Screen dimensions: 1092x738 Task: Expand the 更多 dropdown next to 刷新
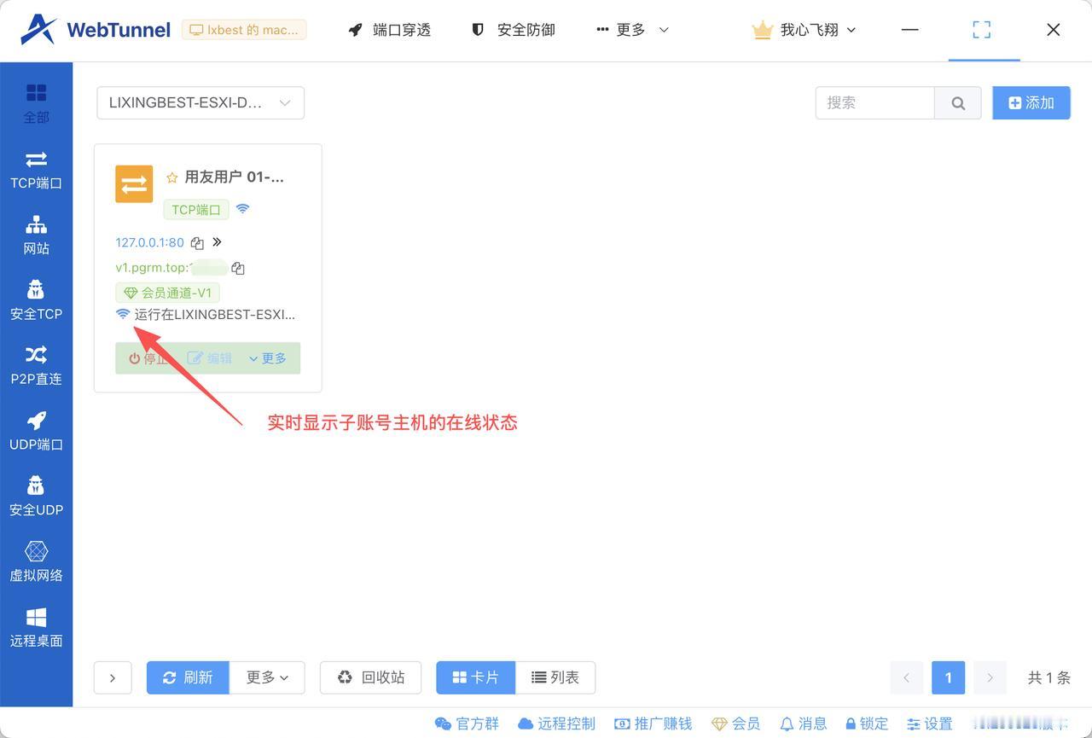click(267, 677)
